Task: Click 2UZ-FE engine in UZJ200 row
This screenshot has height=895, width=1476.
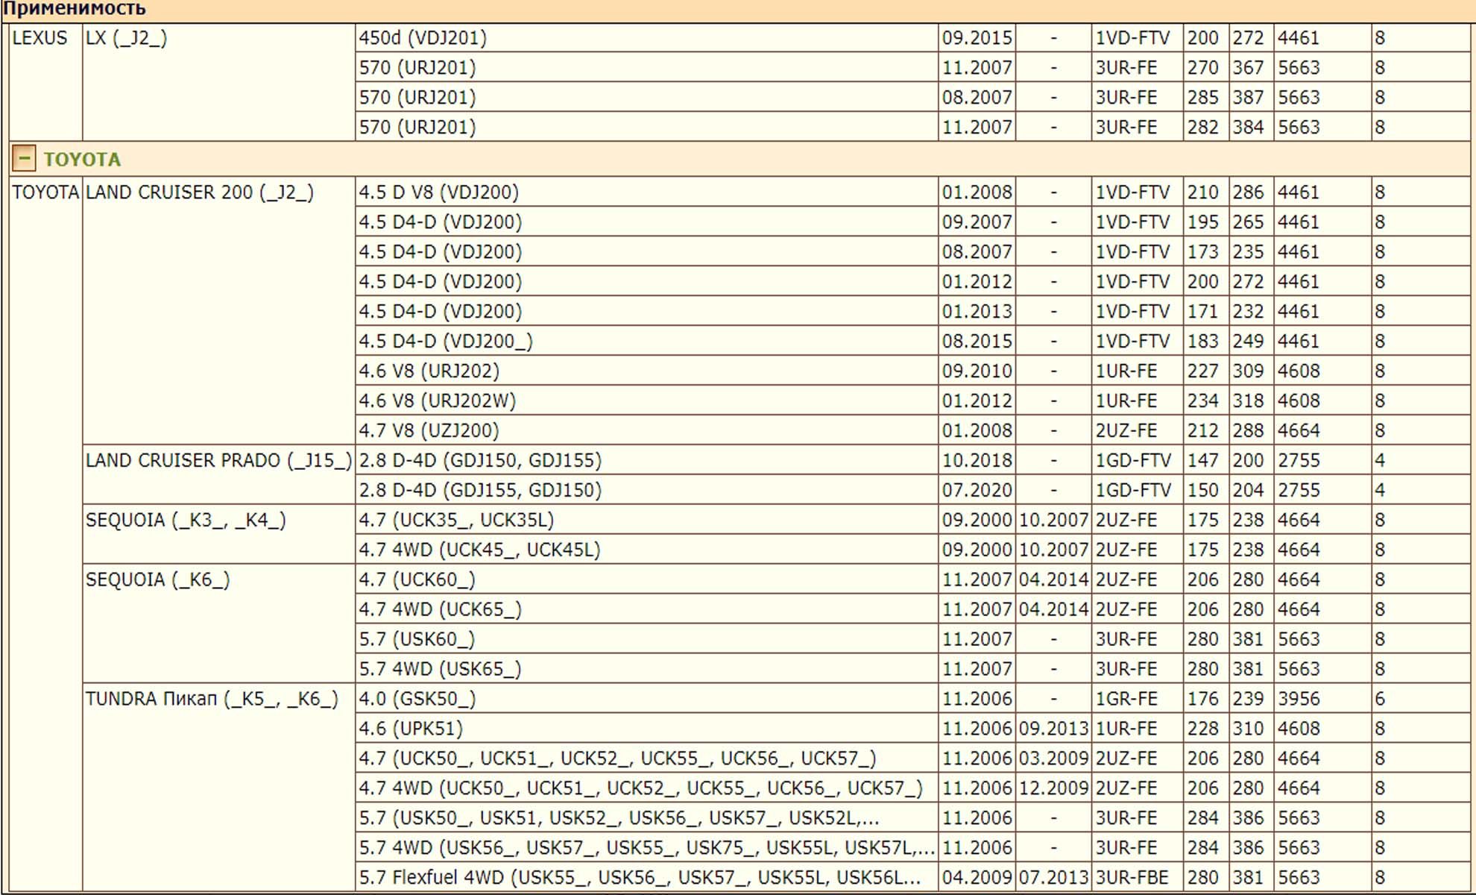Action: 1126,431
